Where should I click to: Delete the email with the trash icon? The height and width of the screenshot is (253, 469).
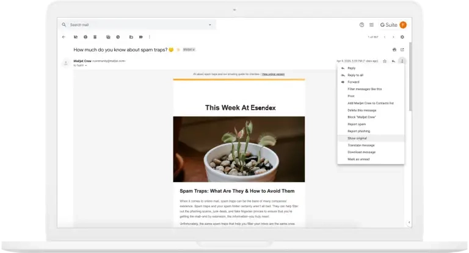coord(95,37)
